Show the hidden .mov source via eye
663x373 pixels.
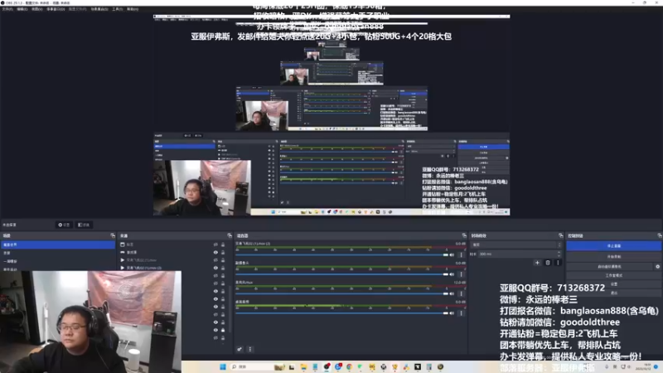215,260
